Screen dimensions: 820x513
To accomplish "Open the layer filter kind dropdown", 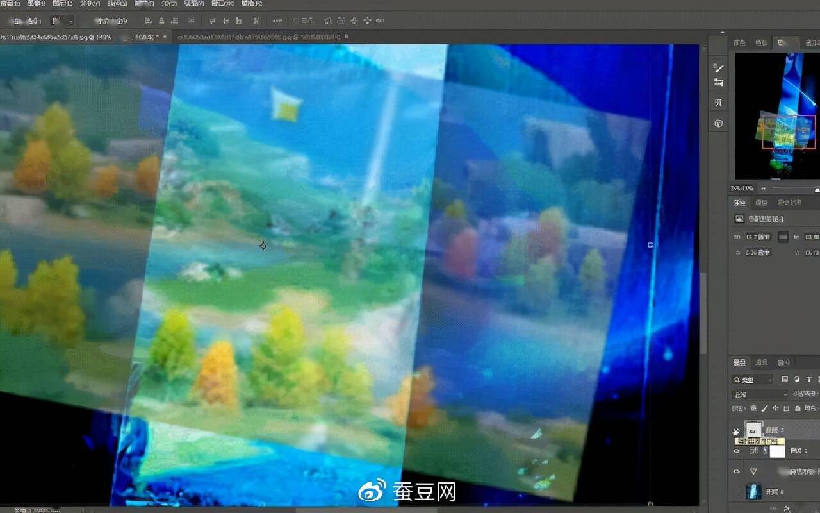I will coord(753,380).
